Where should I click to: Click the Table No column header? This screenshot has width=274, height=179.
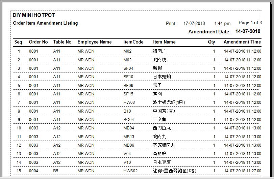pos(63,42)
